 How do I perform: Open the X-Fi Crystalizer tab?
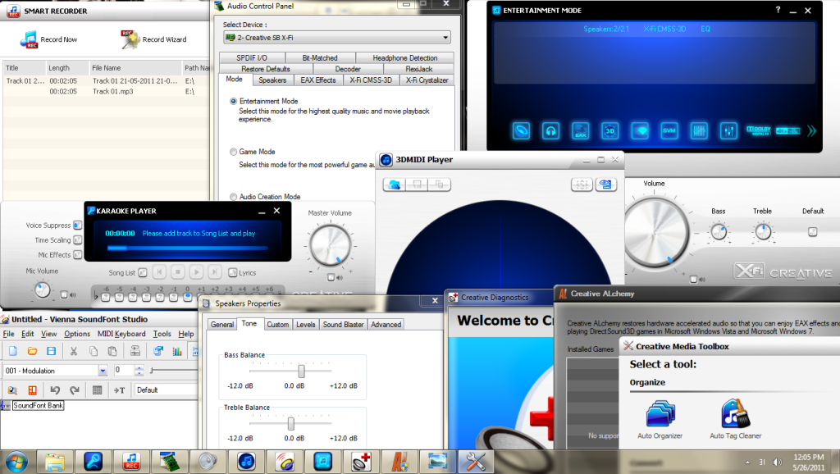click(427, 80)
